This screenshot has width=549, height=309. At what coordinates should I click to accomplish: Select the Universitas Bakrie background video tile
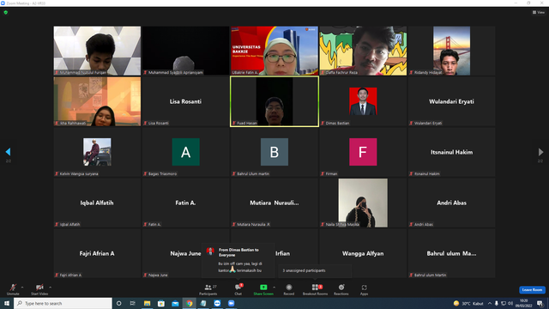point(274,51)
